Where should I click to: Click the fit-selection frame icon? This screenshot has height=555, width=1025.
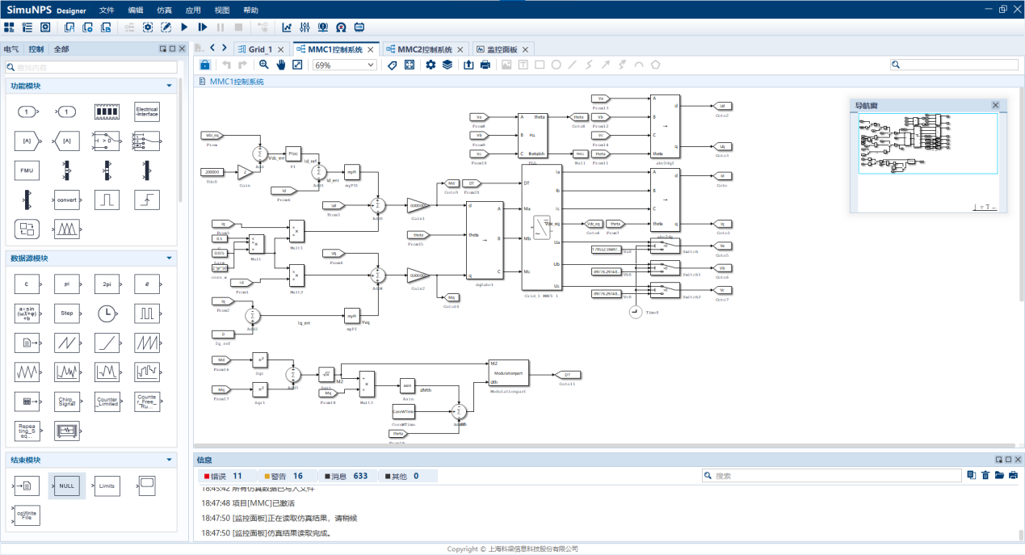(x=410, y=65)
